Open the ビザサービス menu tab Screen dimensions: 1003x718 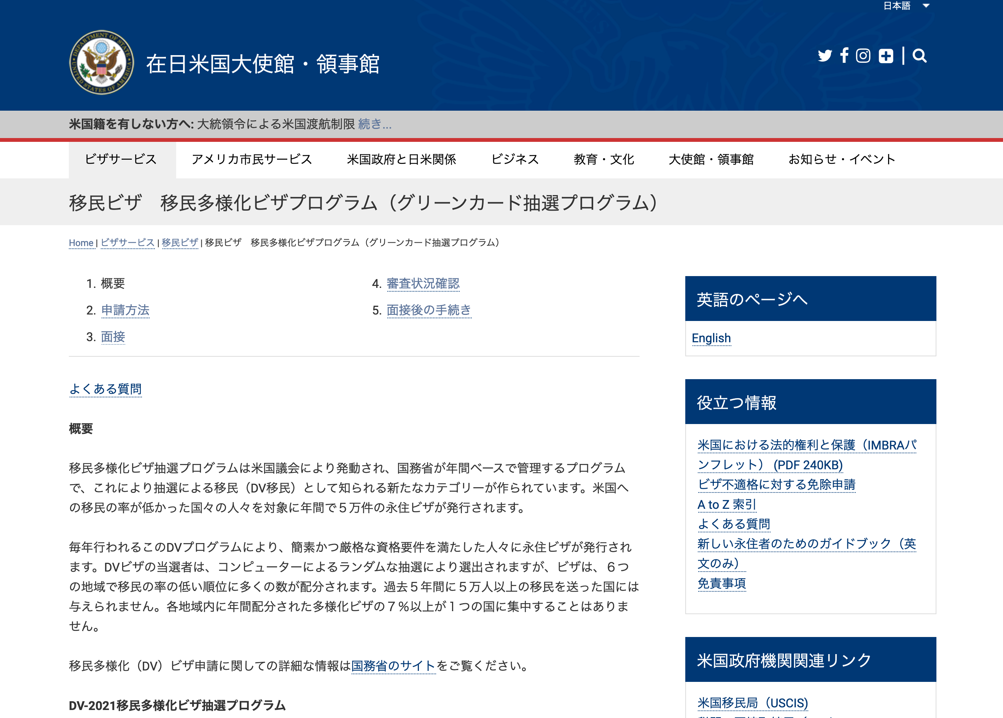coord(121,159)
